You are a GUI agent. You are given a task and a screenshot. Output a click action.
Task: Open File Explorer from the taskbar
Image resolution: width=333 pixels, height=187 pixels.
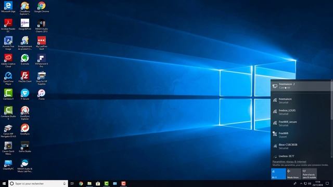89,183
